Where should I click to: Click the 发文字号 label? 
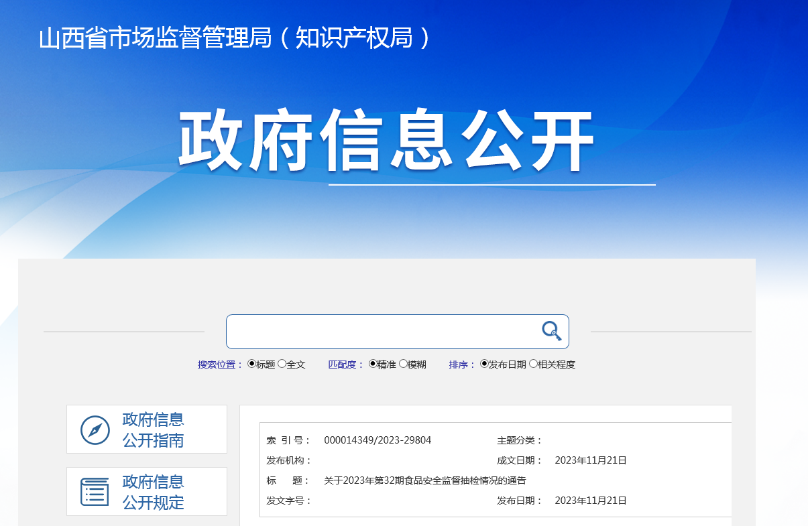(289, 501)
